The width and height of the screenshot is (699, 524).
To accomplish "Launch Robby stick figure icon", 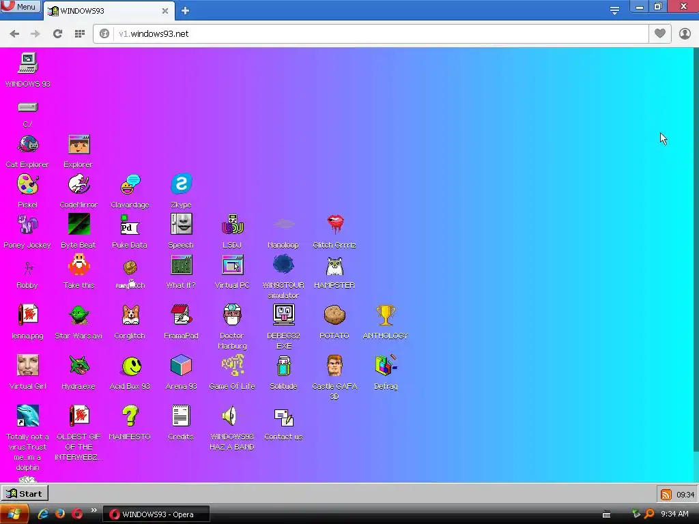I will [27, 267].
